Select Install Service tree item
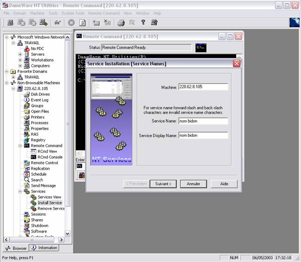Viewport: 301px width, 262px height. [50, 203]
